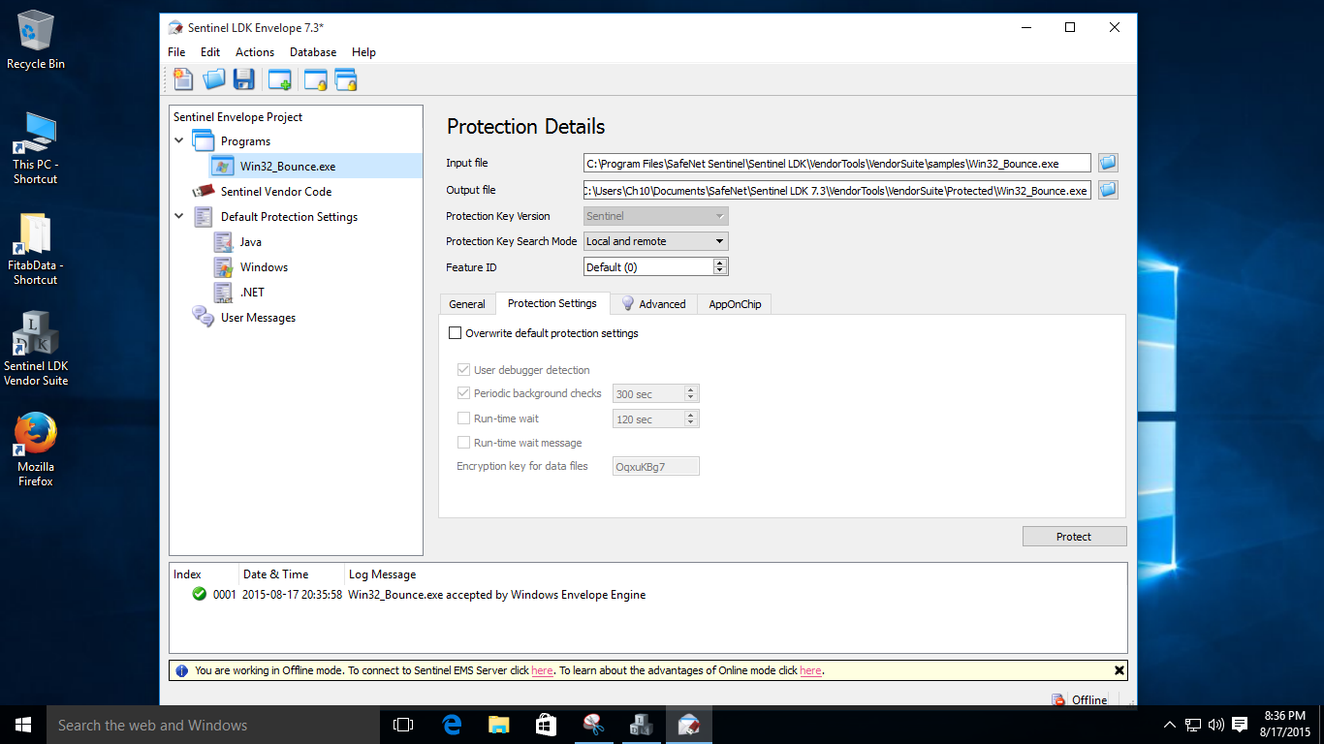The image size is (1324, 744).
Task: Open the File menu
Action: (176, 52)
